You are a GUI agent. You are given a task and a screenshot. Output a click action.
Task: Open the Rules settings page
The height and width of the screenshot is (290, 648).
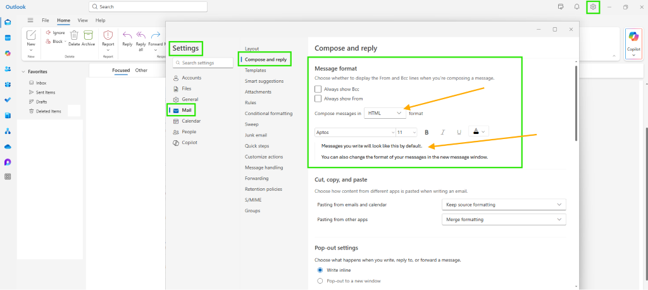pos(251,103)
